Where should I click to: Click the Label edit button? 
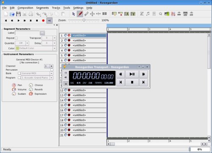42,33
